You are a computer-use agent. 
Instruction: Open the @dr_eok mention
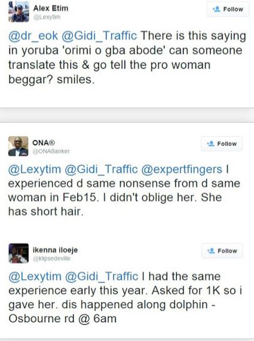[x=33, y=36]
